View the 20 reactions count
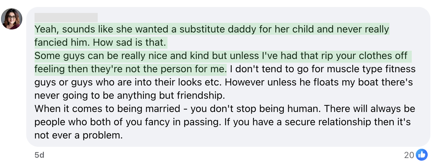442x163 pixels. tap(409, 155)
